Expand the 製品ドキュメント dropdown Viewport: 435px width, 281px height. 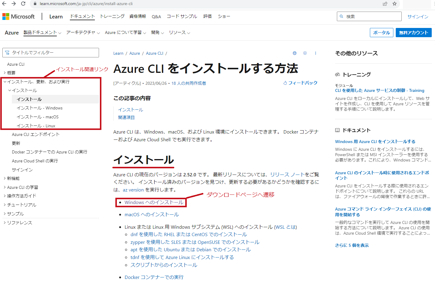tap(42, 33)
